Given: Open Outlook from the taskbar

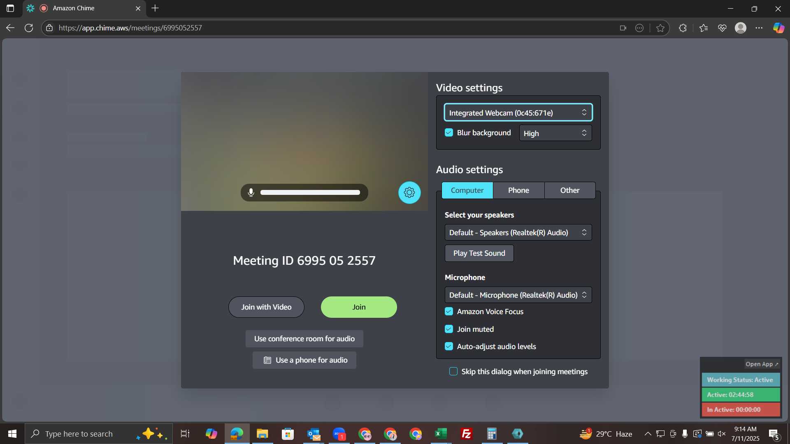Looking at the screenshot, I should point(314,434).
